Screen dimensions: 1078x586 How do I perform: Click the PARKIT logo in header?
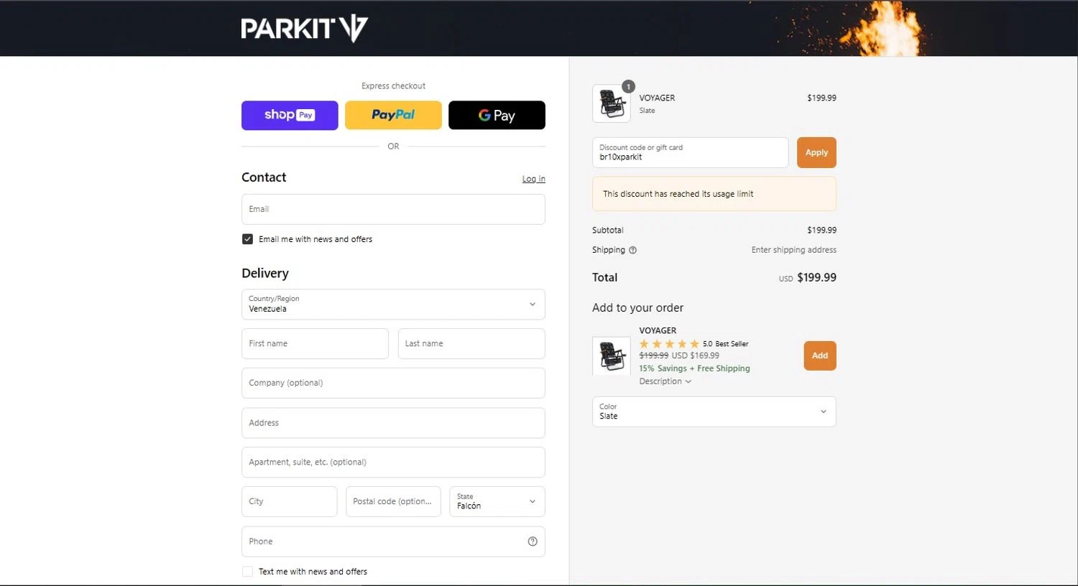click(x=304, y=29)
